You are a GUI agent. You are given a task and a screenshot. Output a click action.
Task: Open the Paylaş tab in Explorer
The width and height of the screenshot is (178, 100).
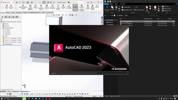click(116, 4)
